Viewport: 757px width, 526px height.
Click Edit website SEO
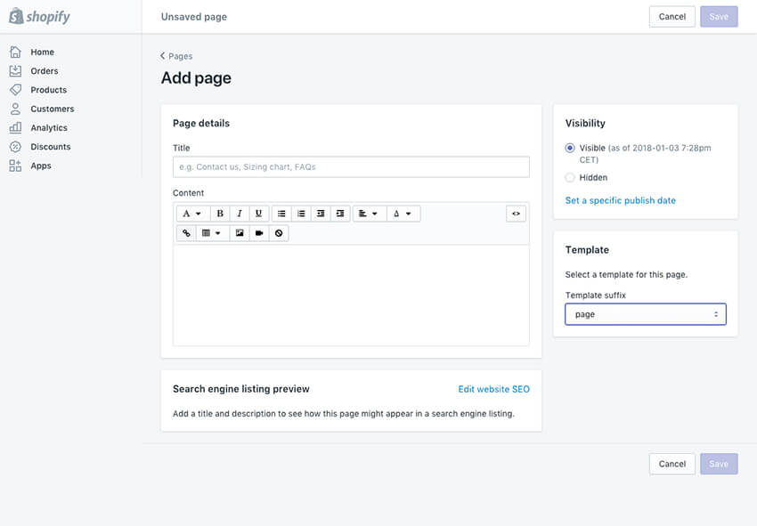[493, 389]
